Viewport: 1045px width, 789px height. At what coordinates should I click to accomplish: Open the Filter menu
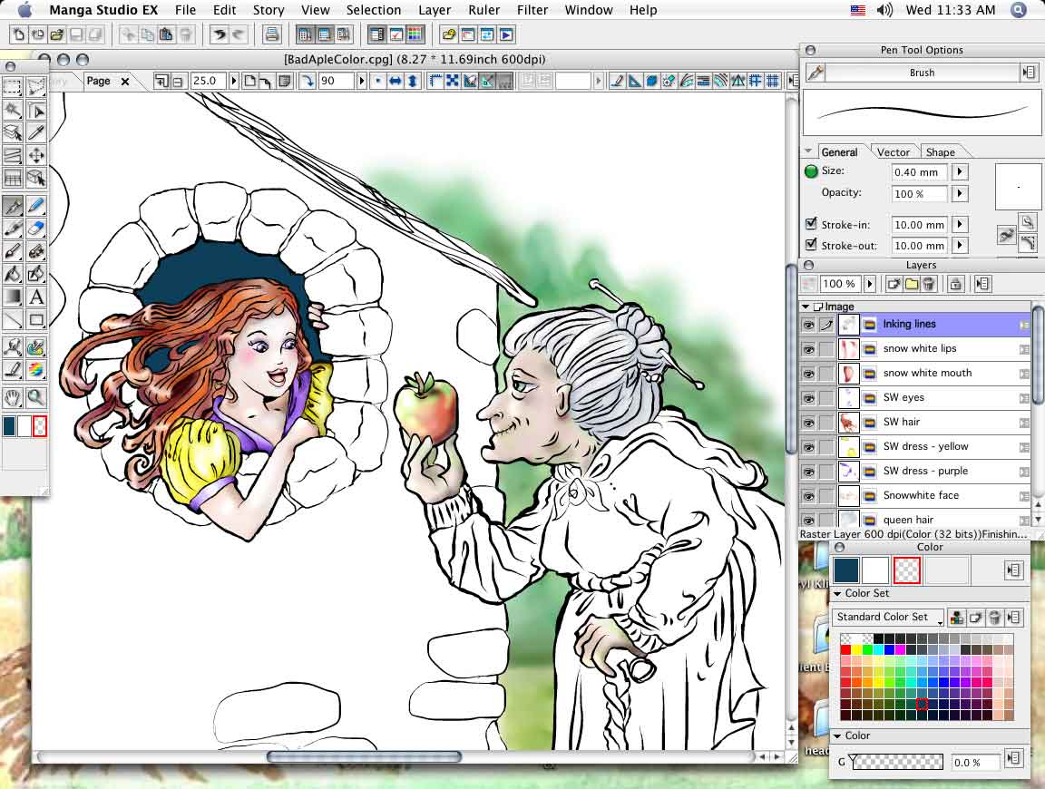(532, 10)
